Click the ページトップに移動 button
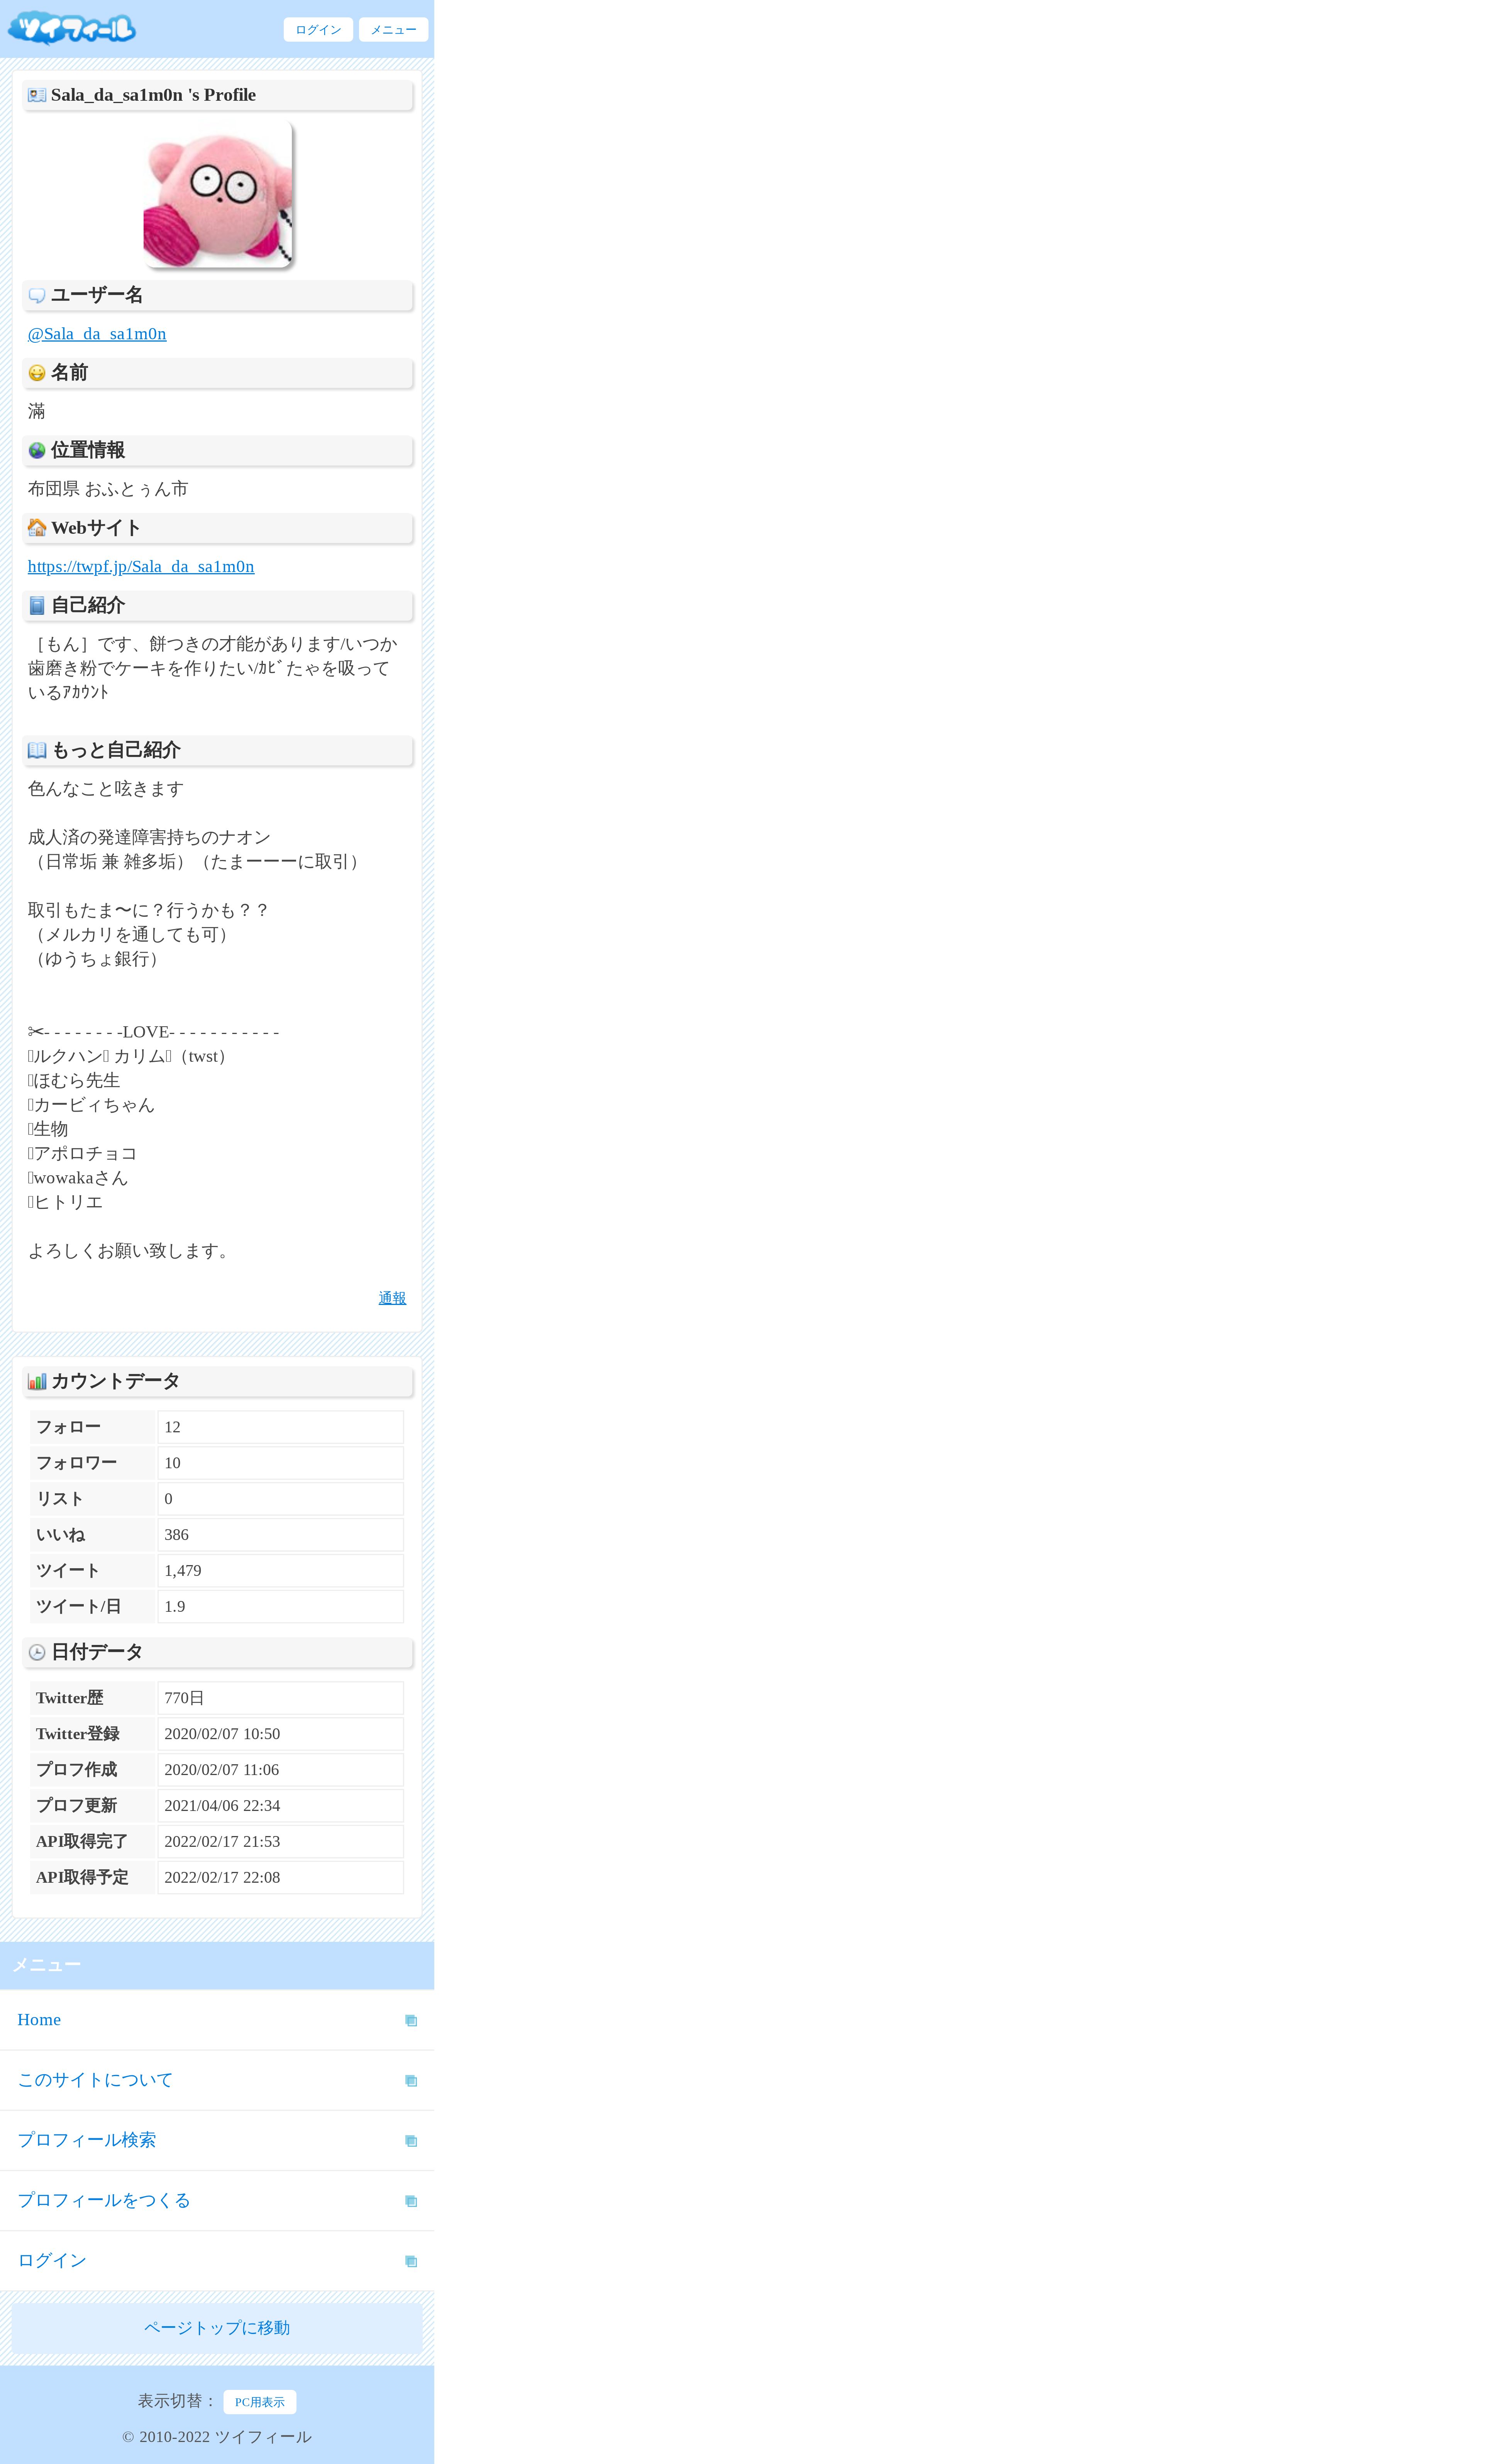1487x2464 pixels. click(217, 2328)
